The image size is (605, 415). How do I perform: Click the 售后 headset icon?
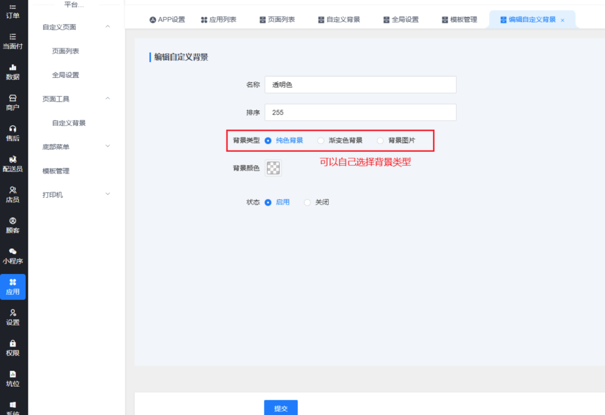click(x=13, y=129)
